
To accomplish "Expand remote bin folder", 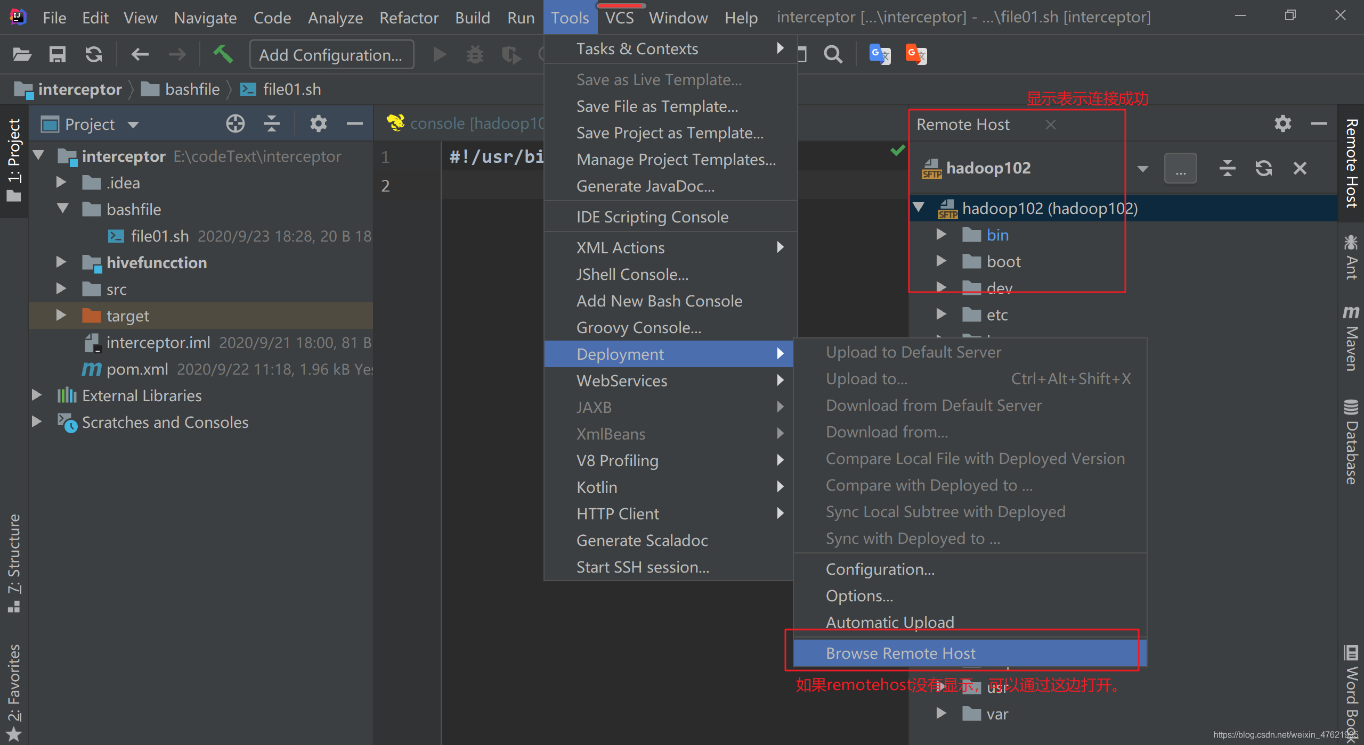I will tap(941, 235).
